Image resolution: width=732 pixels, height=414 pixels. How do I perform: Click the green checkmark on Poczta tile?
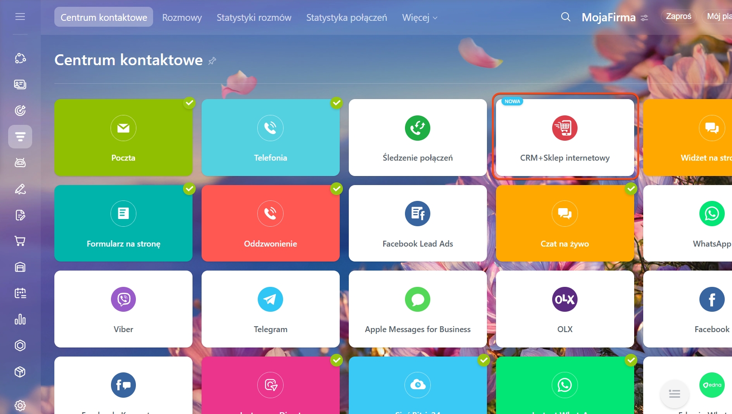(189, 103)
